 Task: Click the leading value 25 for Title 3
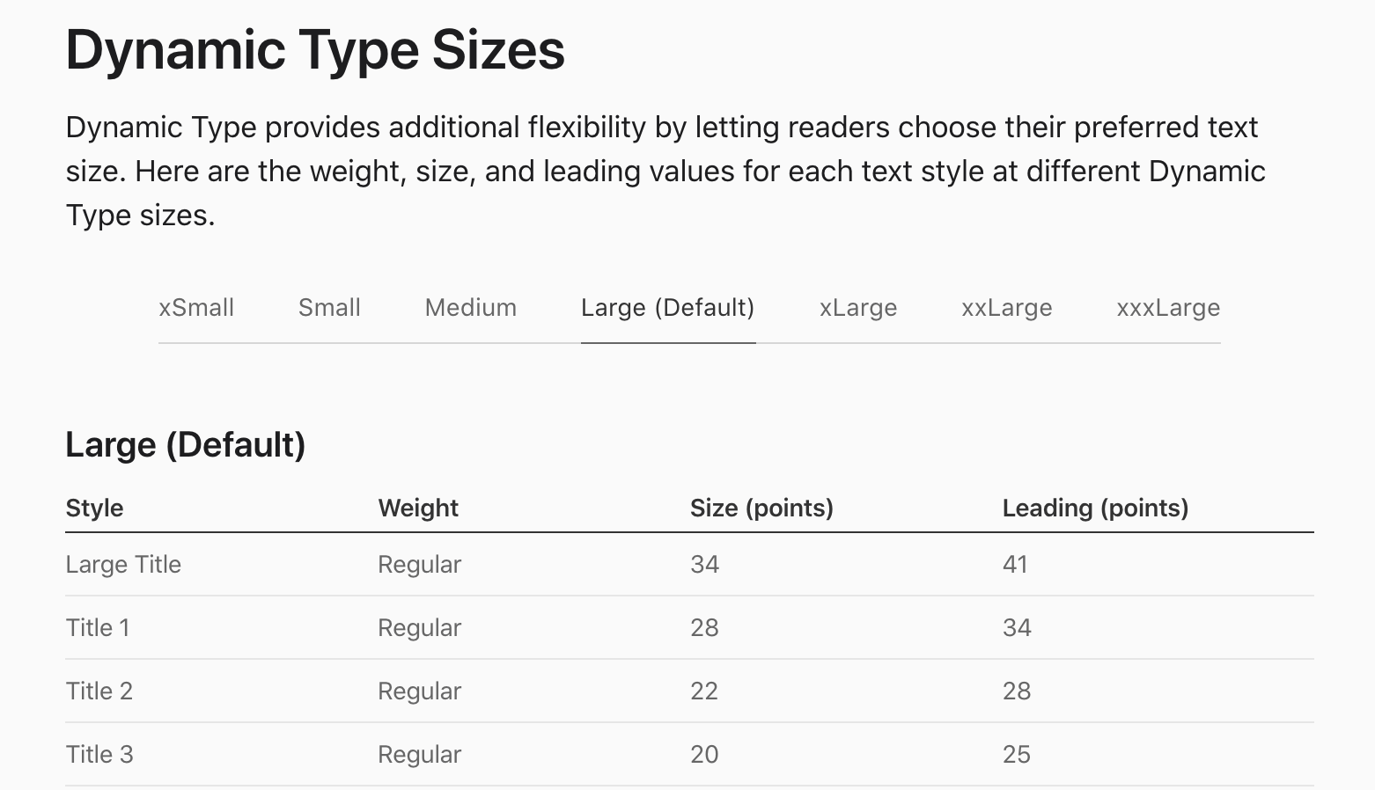click(1016, 755)
